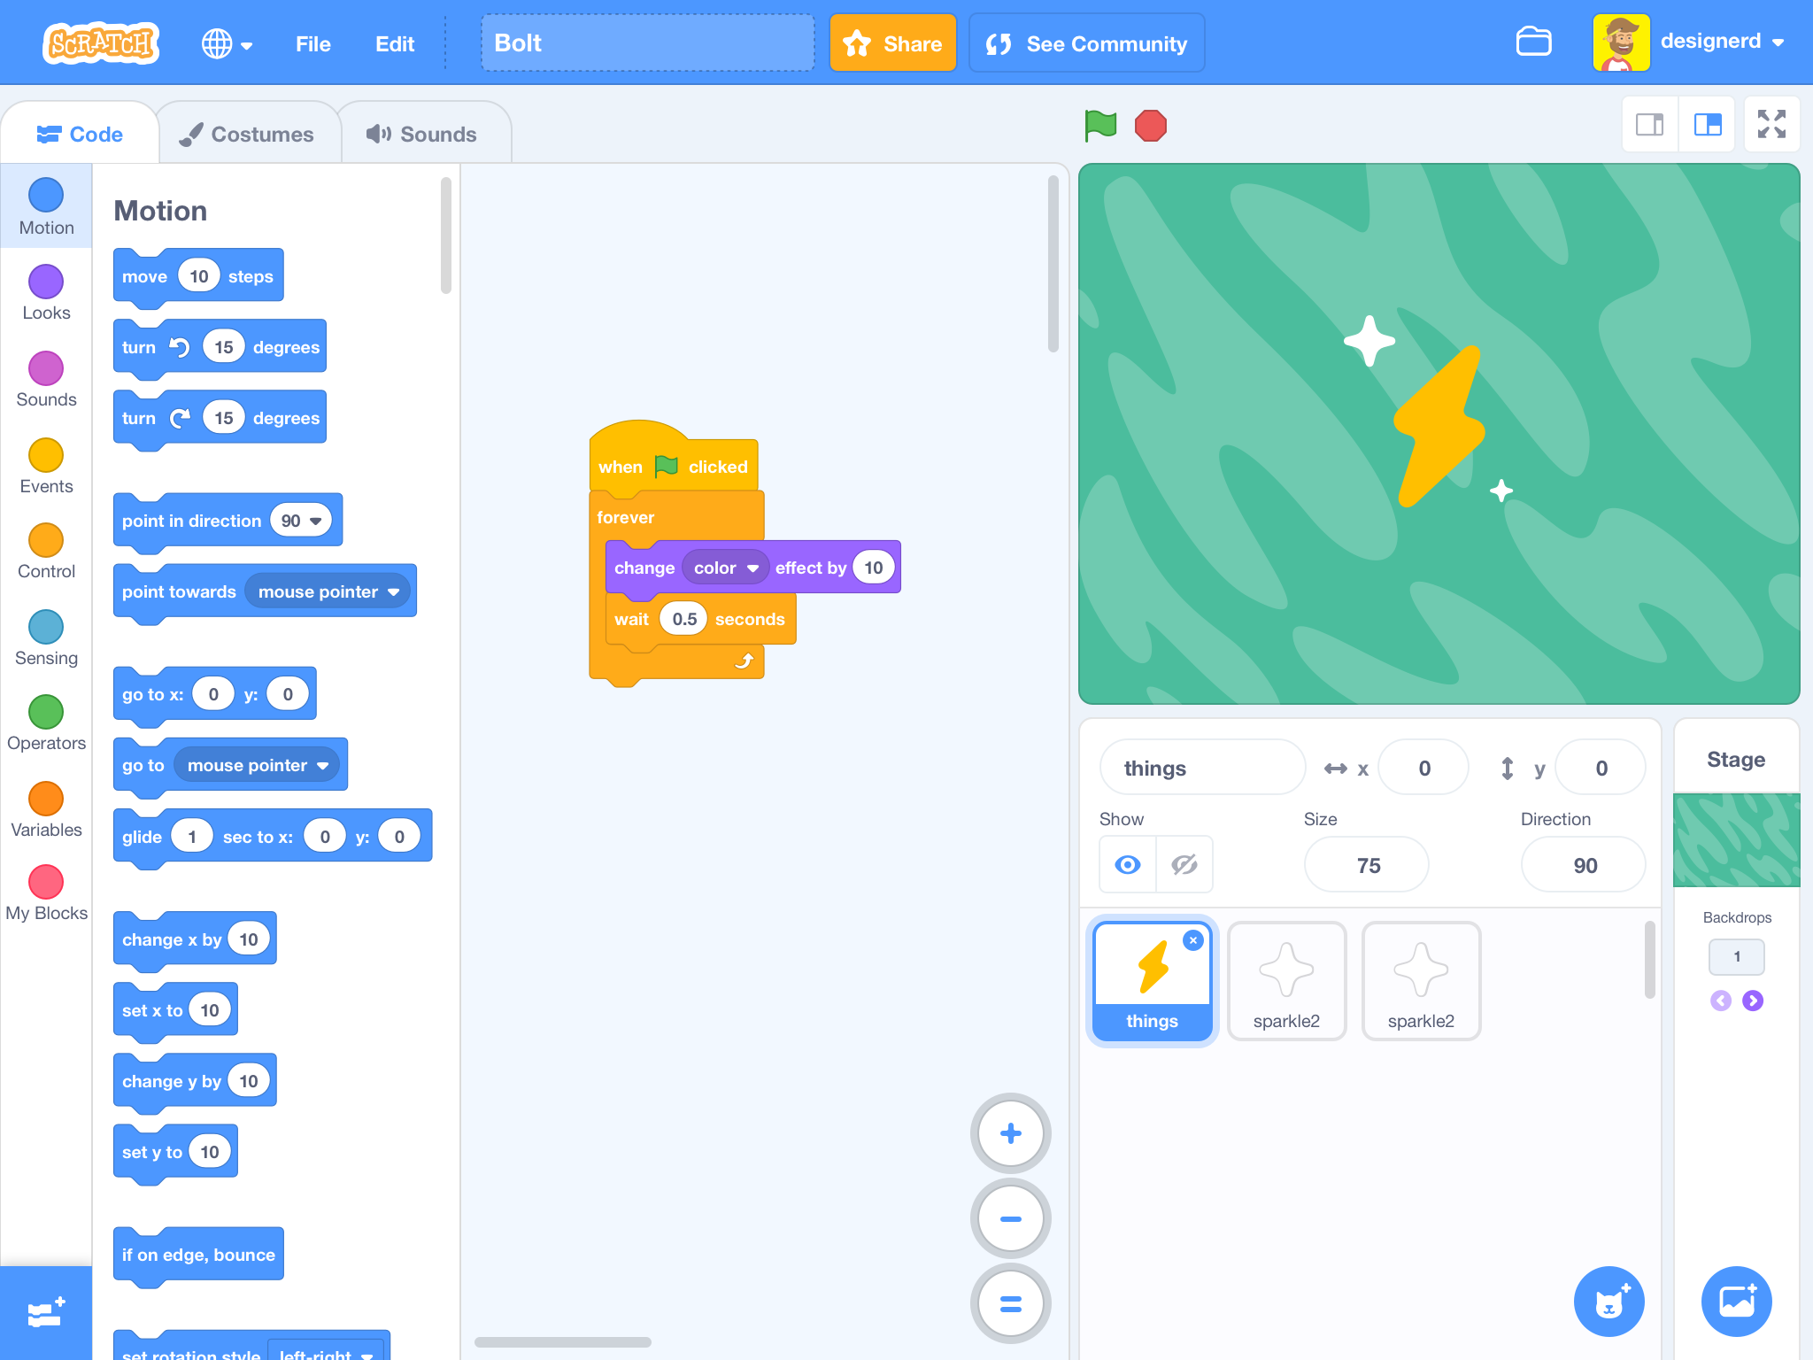Click the Share button
Viewport: 1813px width, 1360px height.
click(892, 43)
